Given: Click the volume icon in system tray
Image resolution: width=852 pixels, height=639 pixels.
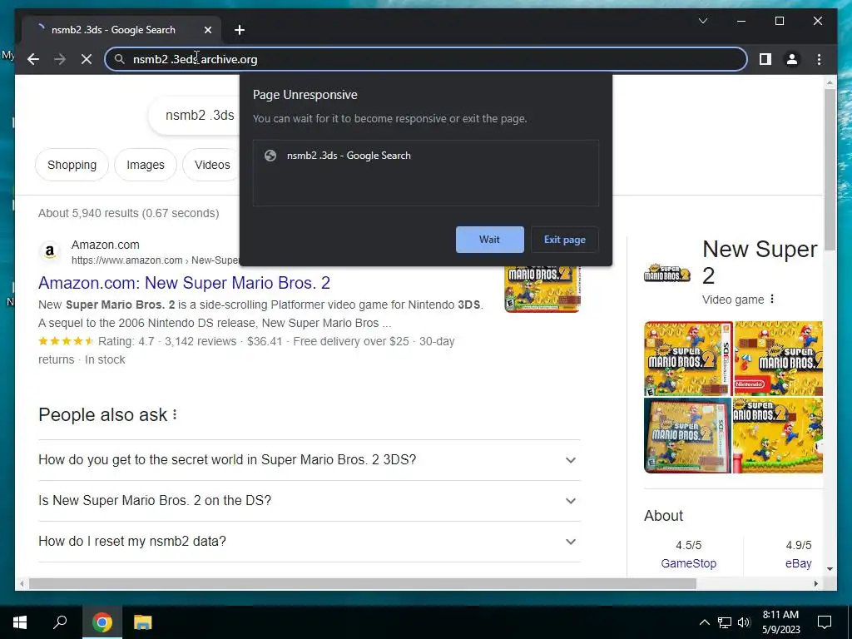Looking at the screenshot, I should click(744, 622).
